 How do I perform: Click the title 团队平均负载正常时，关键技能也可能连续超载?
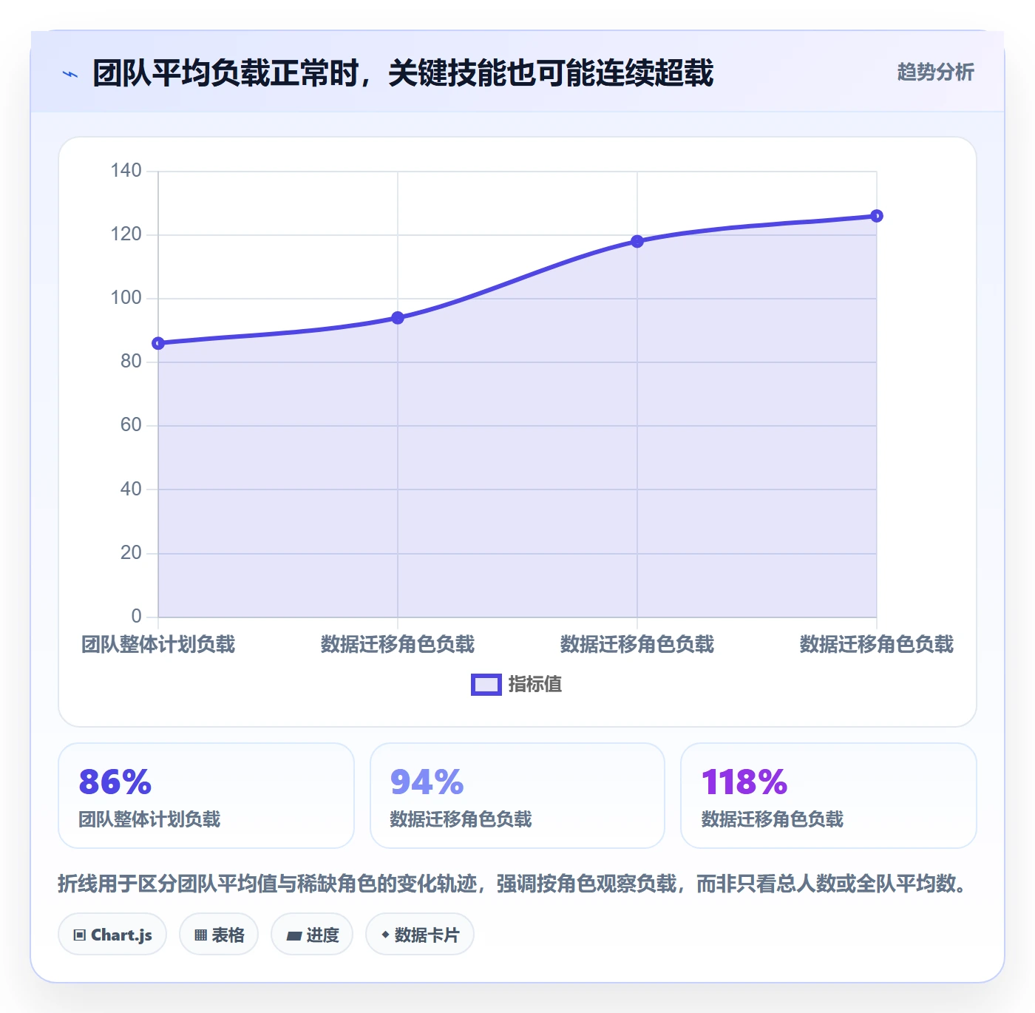[x=403, y=73]
